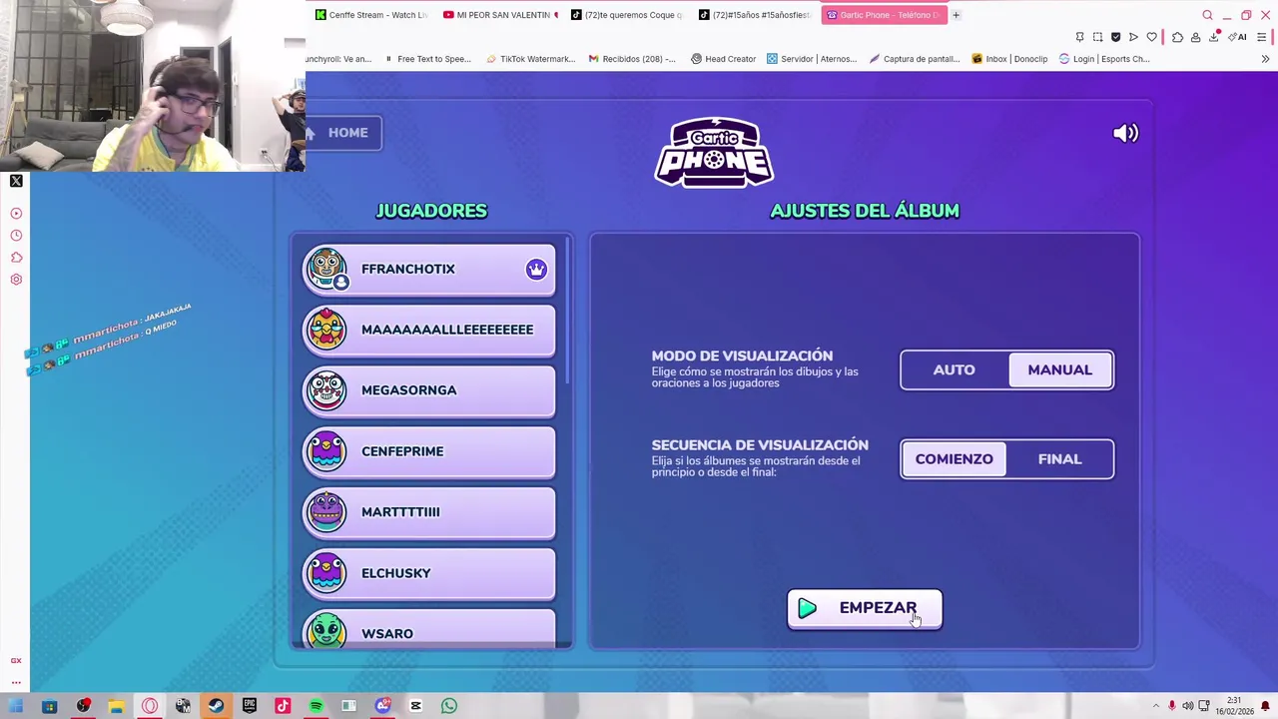Screen dimensions: 1278x719
Task: Open CapCut from the taskbar
Action: [x=415, y=707]
